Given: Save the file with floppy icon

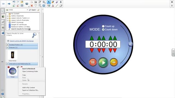Looking at the screenshot, I should tap(22, 6).
